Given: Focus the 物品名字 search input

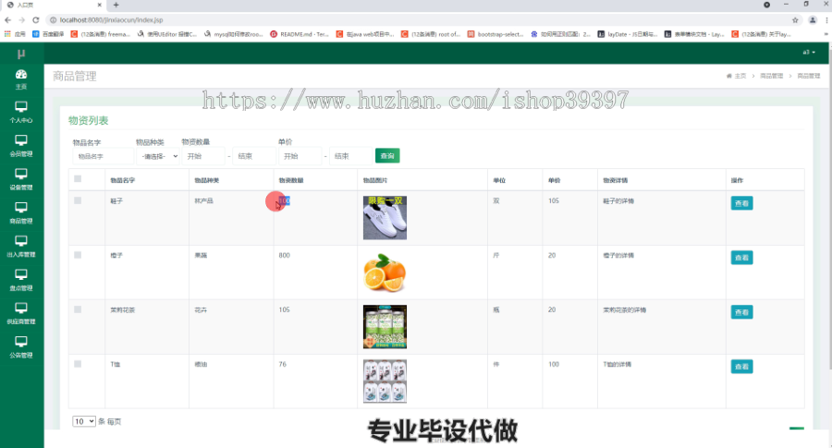Looking at the screenshot, I should point(103,156).
